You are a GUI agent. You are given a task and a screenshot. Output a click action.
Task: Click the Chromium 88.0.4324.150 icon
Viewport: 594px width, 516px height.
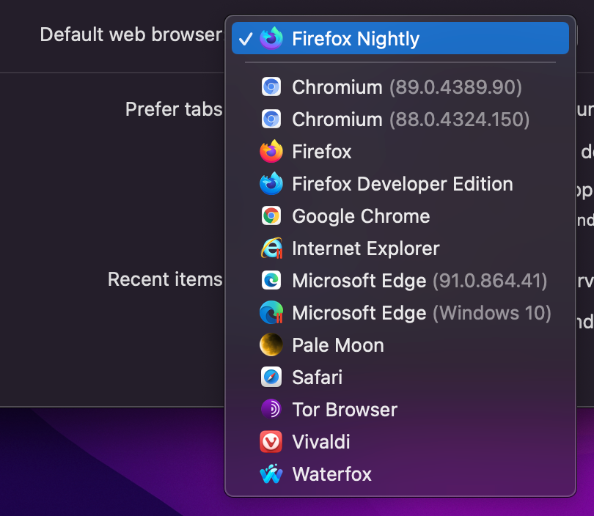coord(271,119)
